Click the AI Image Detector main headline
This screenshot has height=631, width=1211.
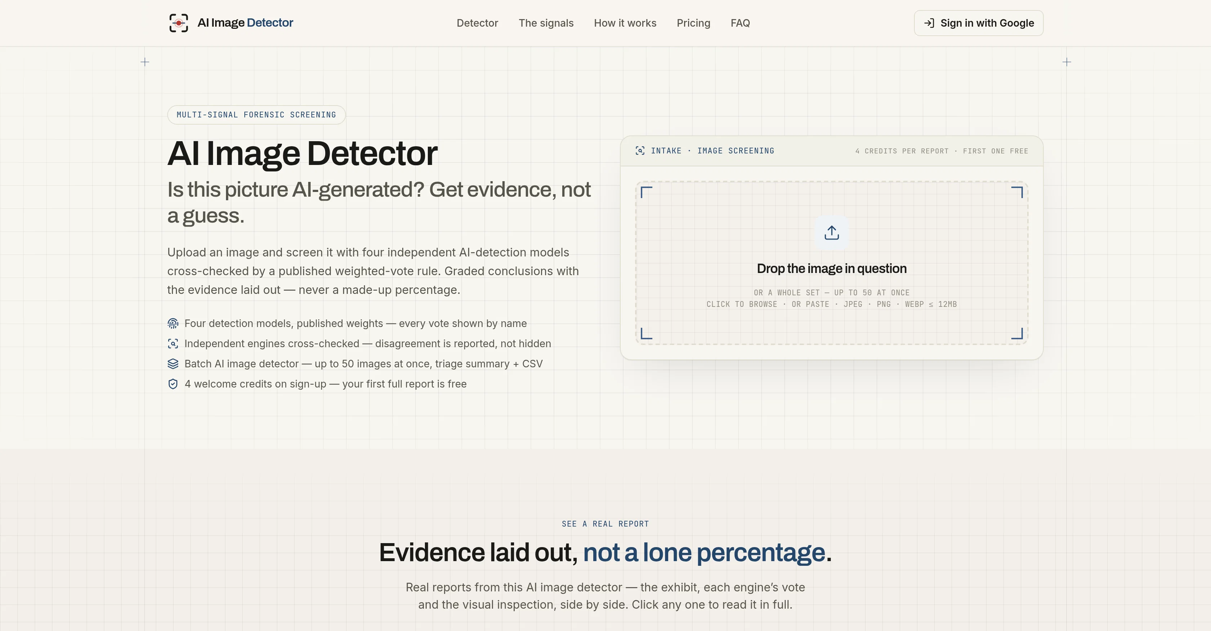pos(302,154)
